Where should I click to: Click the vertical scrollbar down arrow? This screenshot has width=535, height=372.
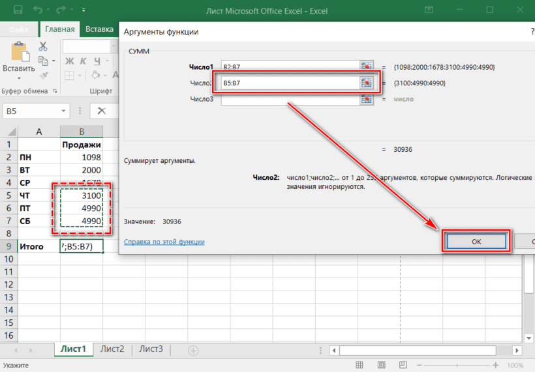[529, 338]
